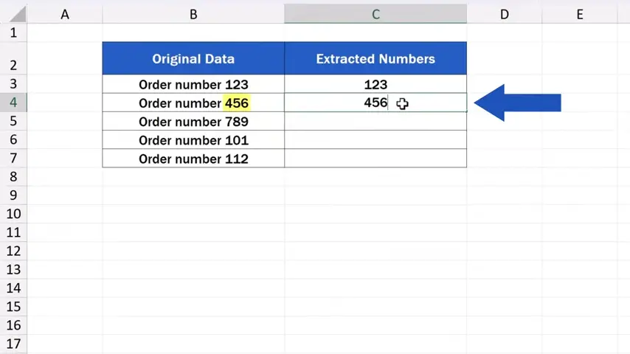Click the blue arrow shape pointing left

516,103
